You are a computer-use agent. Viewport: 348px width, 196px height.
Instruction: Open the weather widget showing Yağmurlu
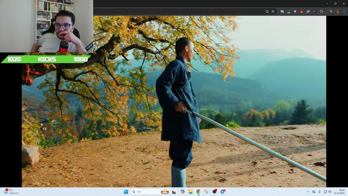coord(11,192)
